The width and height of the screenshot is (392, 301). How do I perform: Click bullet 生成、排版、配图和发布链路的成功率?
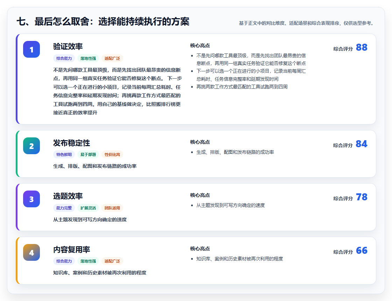[x=235, y=152]
